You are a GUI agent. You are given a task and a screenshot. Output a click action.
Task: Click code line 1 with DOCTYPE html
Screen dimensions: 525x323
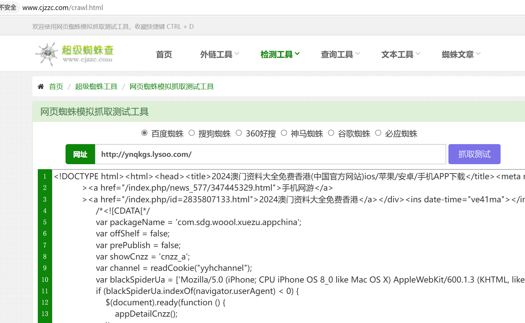(x=289, y=176)
